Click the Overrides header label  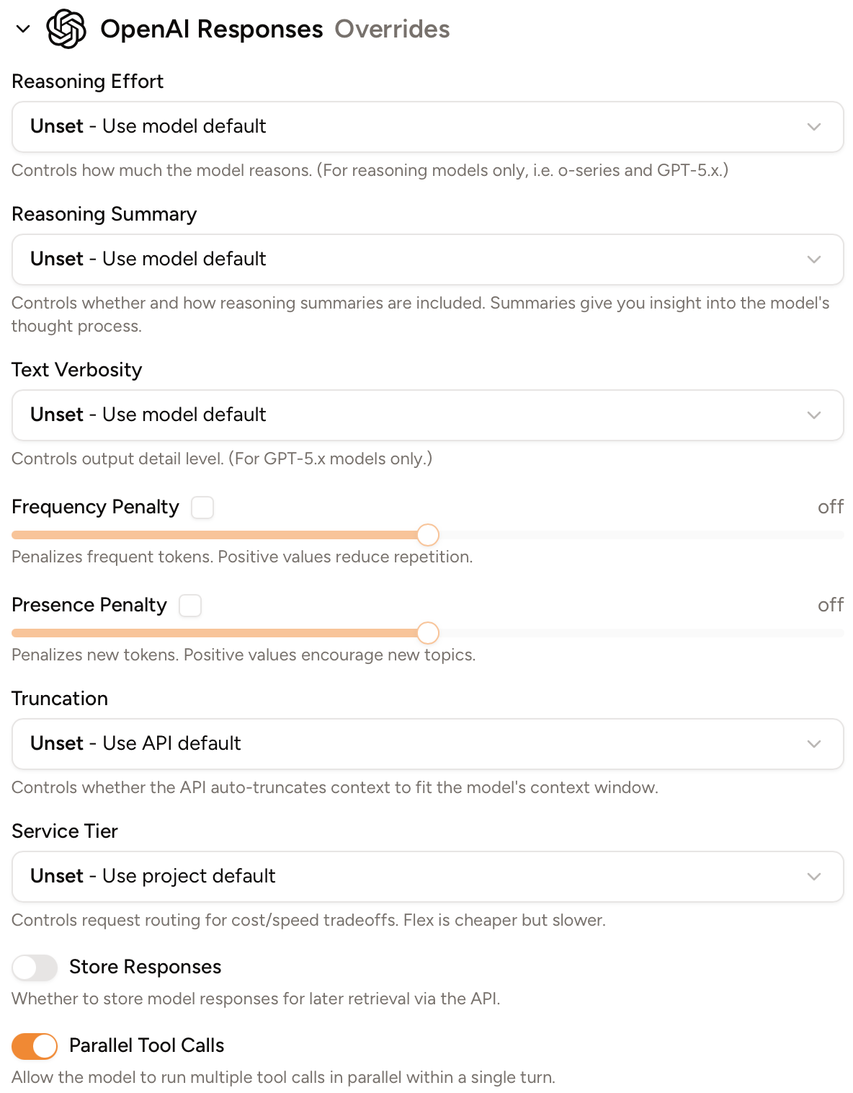(x=393, y=30)
